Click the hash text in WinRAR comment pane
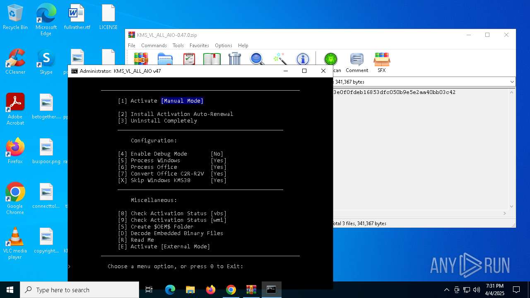 [394, 92]
